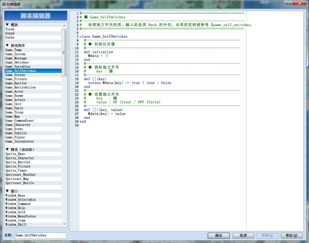
Task: Select the Cache script
Action: (x=33, y=37)
